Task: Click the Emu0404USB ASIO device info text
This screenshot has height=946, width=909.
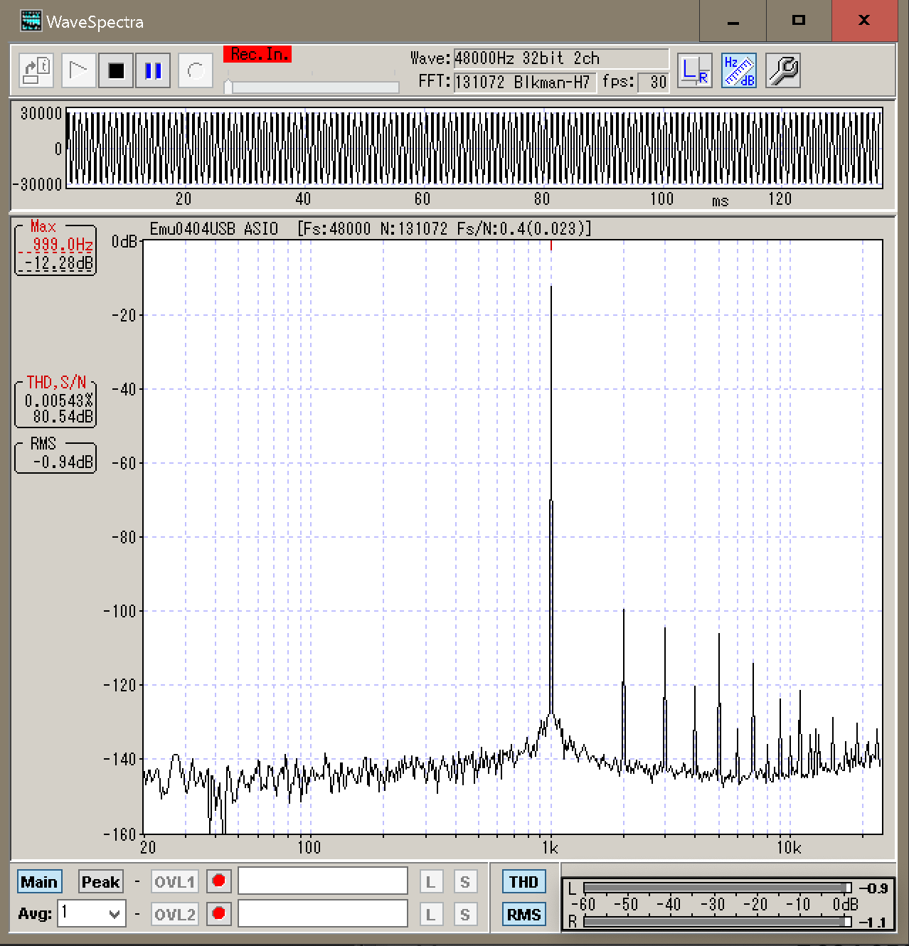Action: 213,228
